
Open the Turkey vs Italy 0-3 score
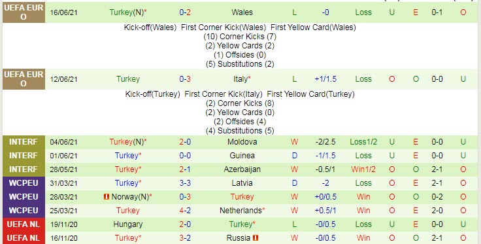point(185,79)
